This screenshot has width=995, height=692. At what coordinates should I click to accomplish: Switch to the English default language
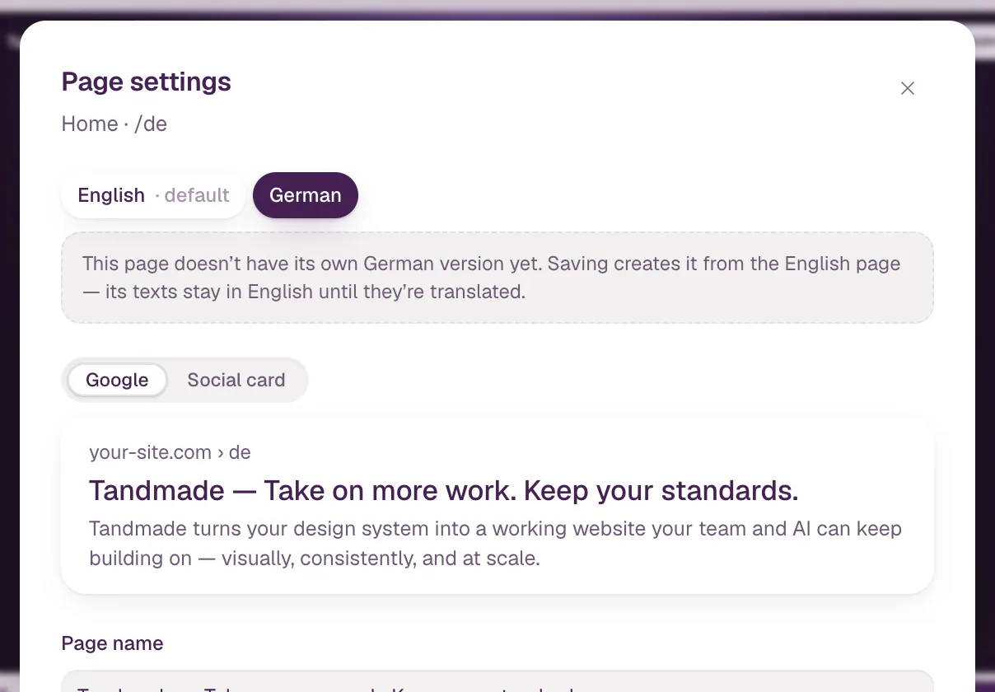[153, 195]
